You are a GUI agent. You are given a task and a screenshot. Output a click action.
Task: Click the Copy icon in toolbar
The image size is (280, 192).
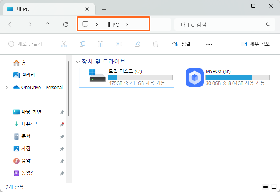[x=82, y=44]
